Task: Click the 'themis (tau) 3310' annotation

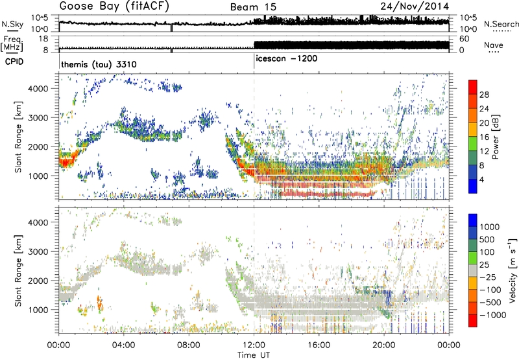Action: click(99, 64)
